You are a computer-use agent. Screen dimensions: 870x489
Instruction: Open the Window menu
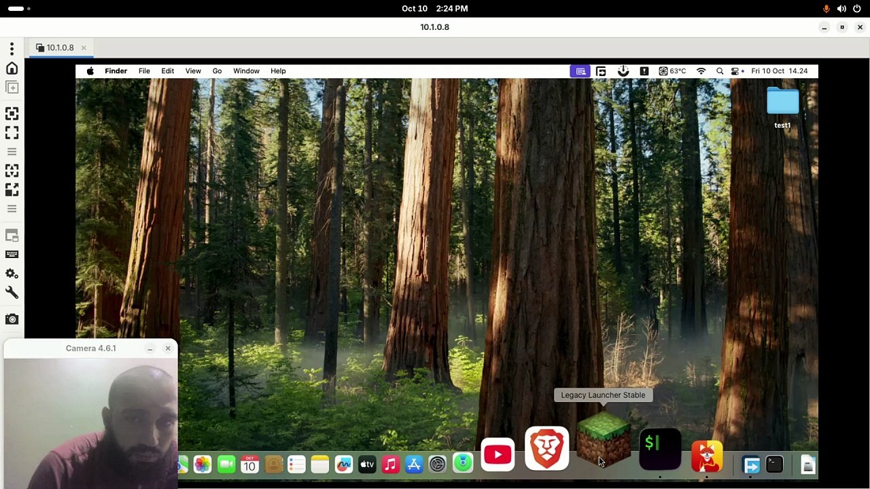[246, 71]
